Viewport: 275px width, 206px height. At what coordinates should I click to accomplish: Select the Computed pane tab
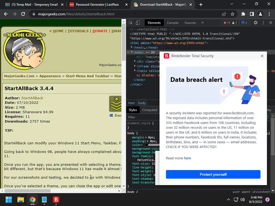tap(150, 110)
